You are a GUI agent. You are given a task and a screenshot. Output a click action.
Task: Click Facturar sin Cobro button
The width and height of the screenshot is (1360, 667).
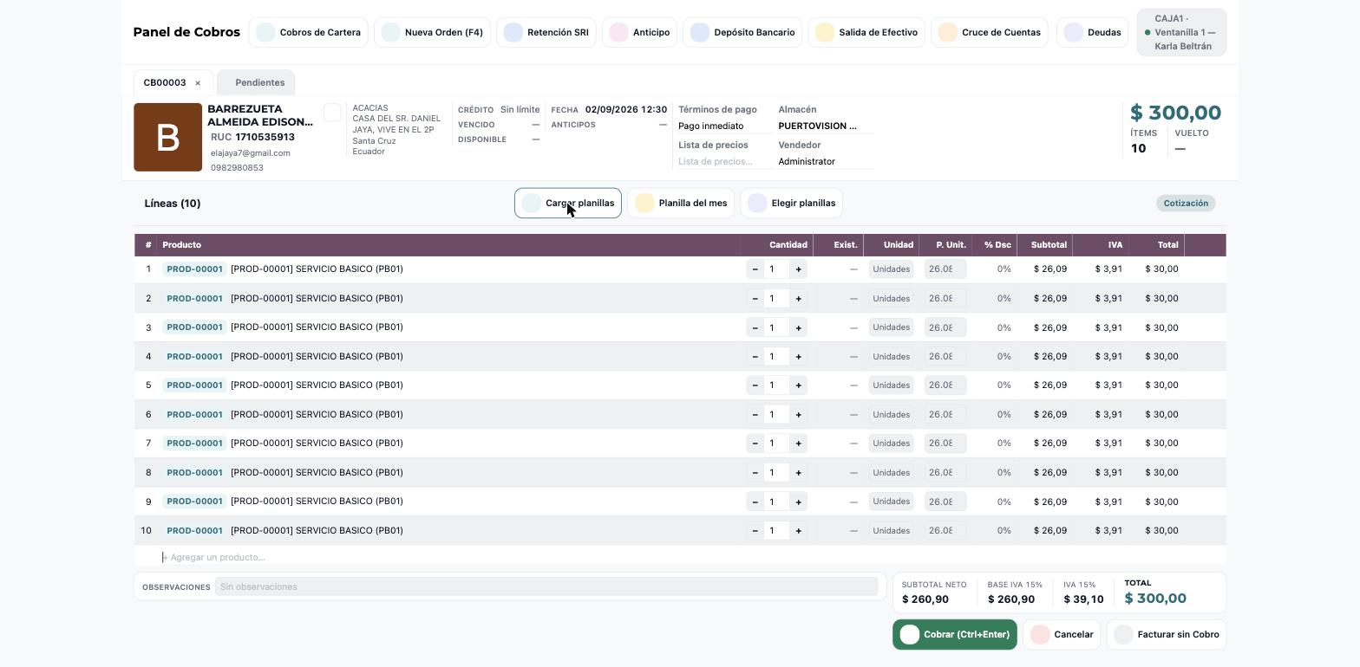click(1167, 635)
